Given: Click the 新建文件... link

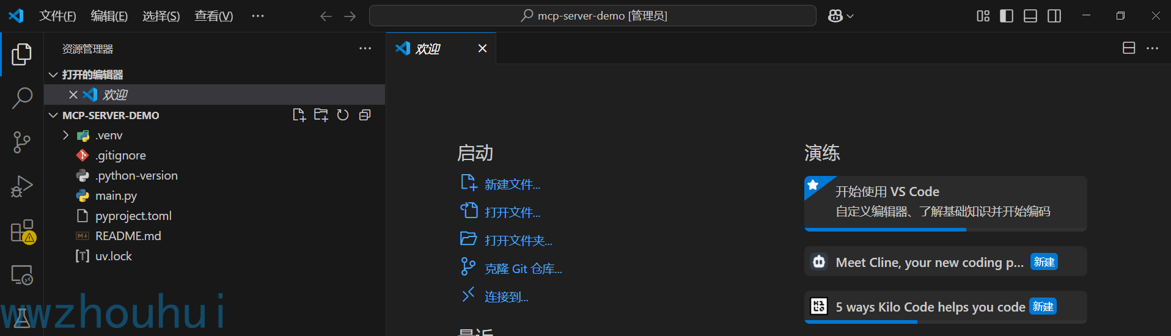Looking at the screenshot, I should [x=512, y=184].
